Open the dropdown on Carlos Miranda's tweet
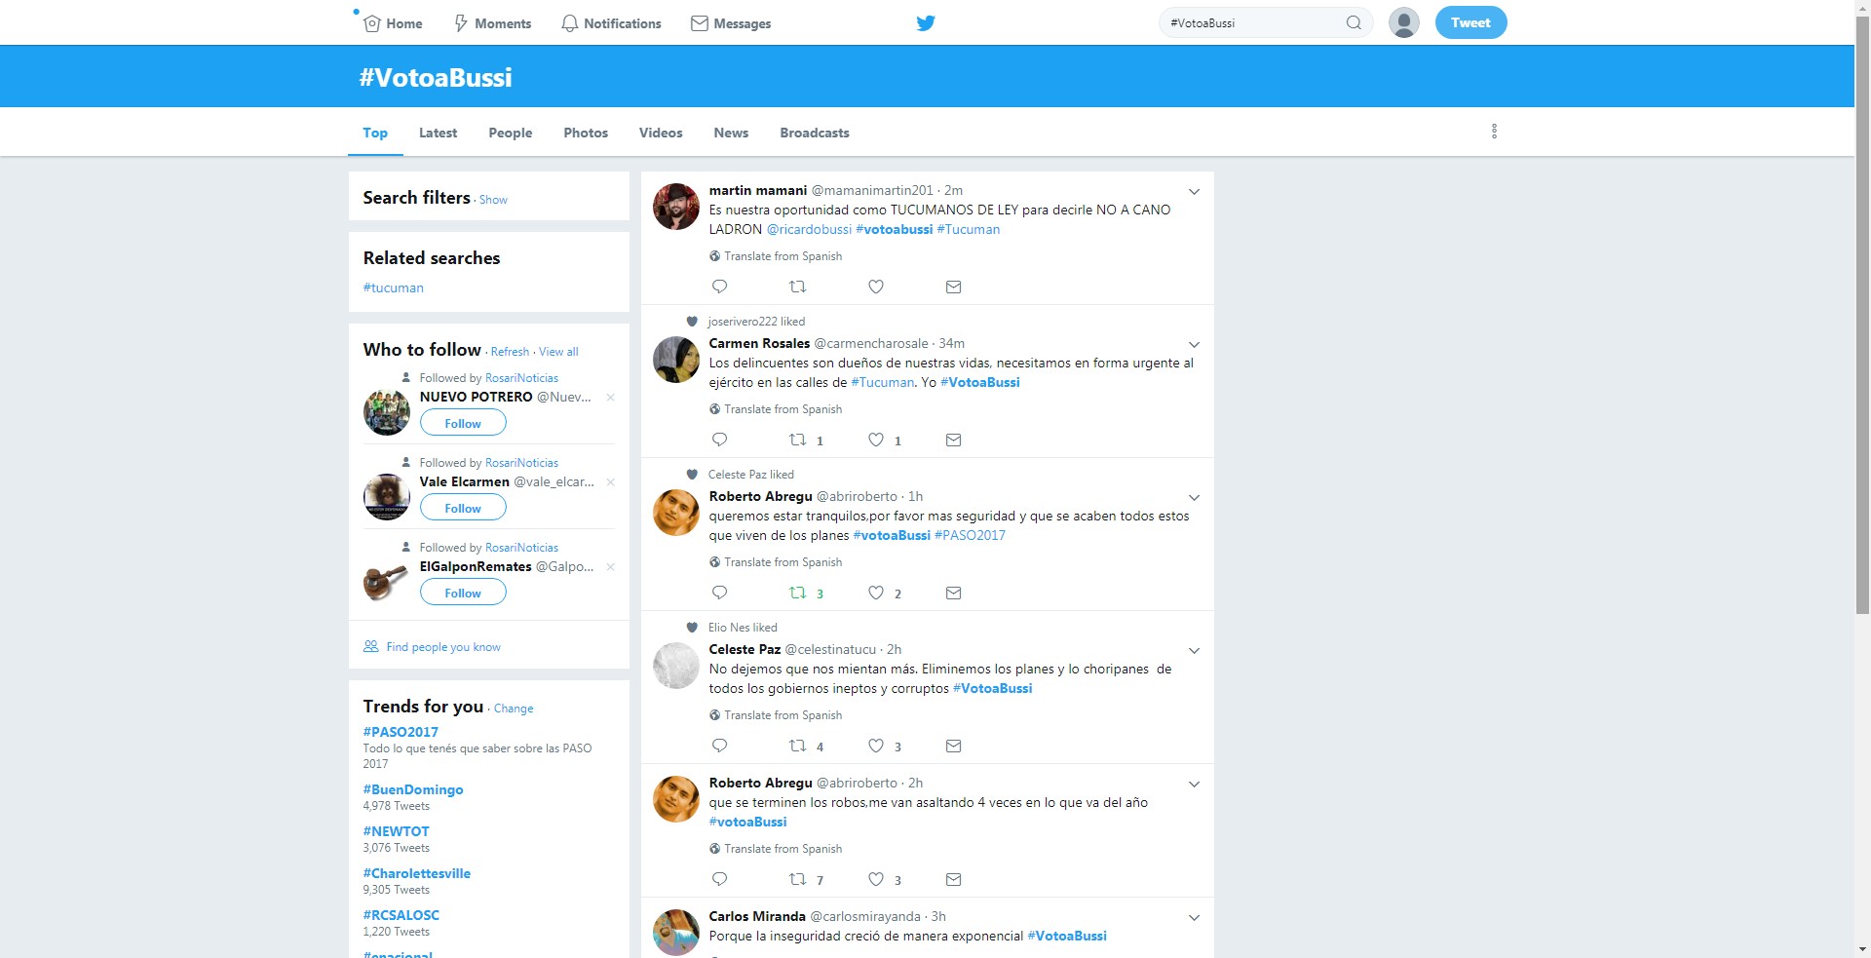The image size is (1871, 958). pos(1194,918)
